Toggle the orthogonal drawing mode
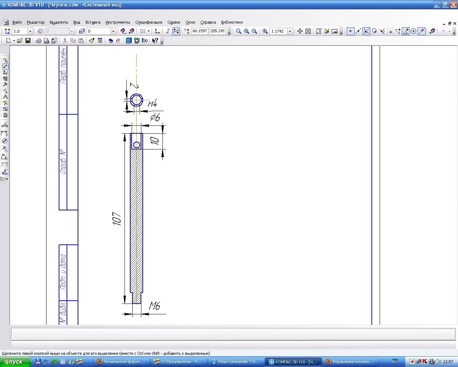The height and width of the screenshot is (367, 458). point(167,31)
